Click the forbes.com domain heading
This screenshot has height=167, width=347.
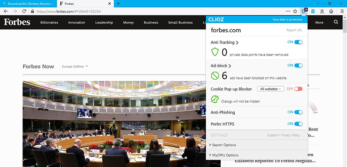point(226,30)
